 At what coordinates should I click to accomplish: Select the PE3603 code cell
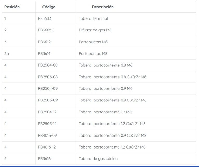[x=45, y=18]
